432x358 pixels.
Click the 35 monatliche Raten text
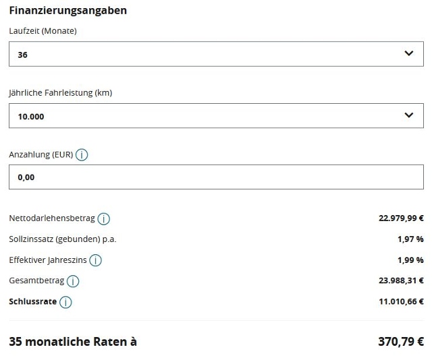click(73, 342)
